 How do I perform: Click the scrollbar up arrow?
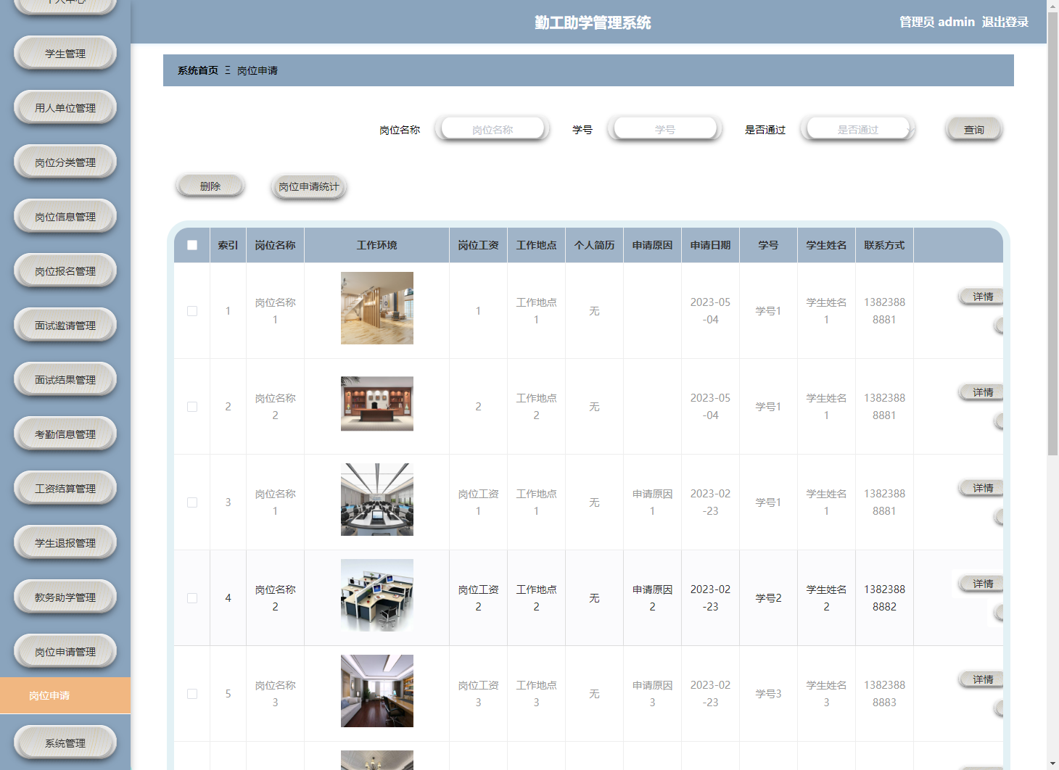click(x=1052, y=5)
